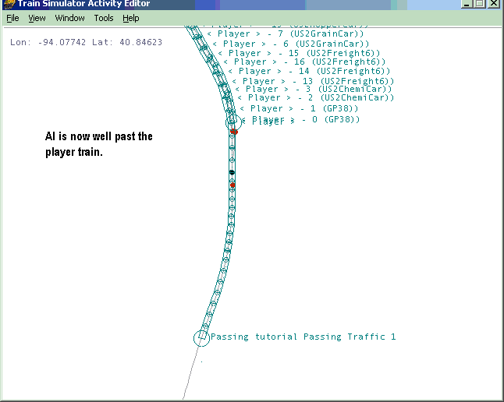Close the Activity Editor window
The image size is (504, 402).
click(x=494, y=4)
